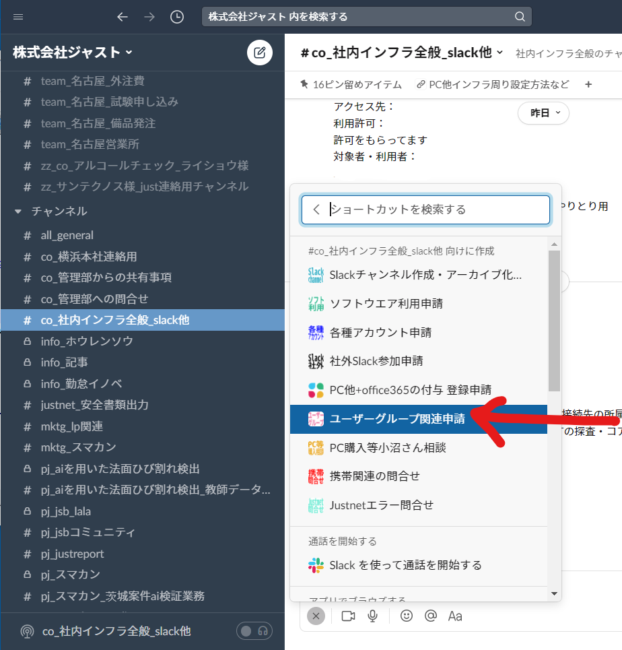The image size is (622, 650).
Task: Select Slackチャンネル作成・アーカイブ化 shortcut
Action: (x=419, y=275)
